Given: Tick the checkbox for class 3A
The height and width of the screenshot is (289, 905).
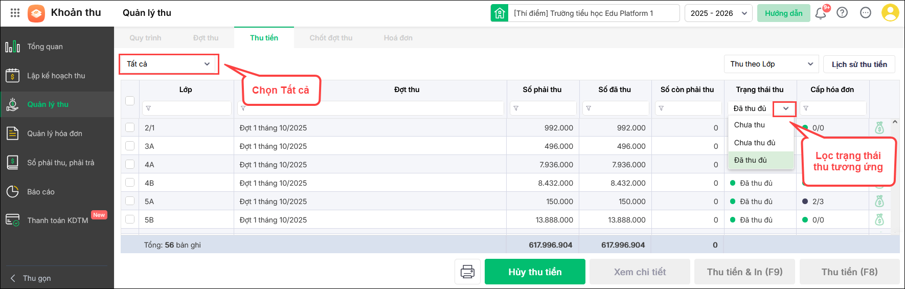Looking at the screenshot, I should [130, 146].
